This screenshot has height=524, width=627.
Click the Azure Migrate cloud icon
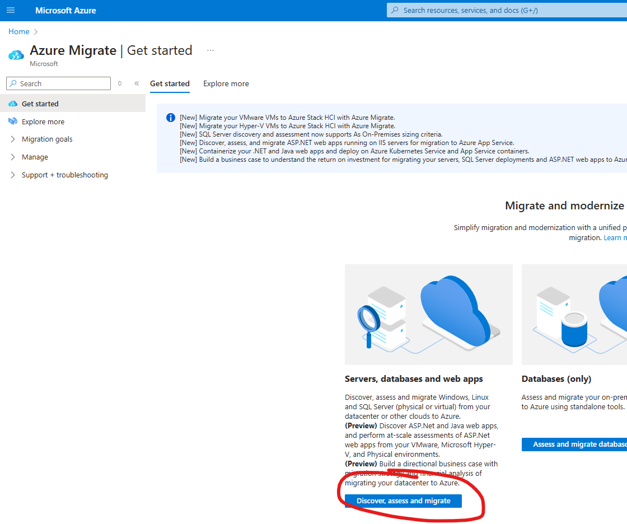click(x=16, y=55)
